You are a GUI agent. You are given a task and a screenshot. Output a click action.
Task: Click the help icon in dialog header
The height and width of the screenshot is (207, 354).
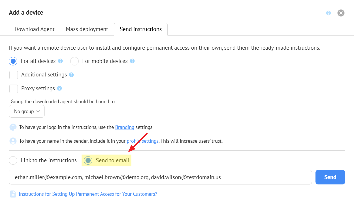[x=329, y=13]
